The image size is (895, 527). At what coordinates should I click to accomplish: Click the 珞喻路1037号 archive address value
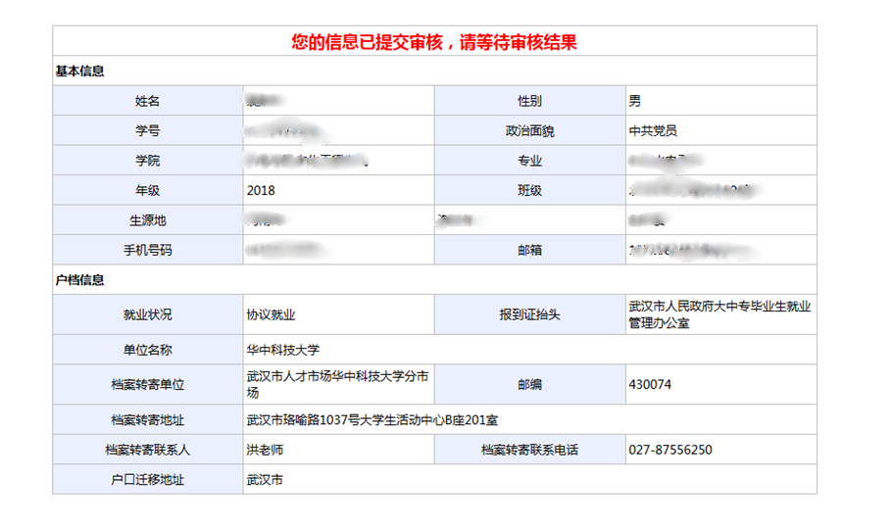[373, 420]
